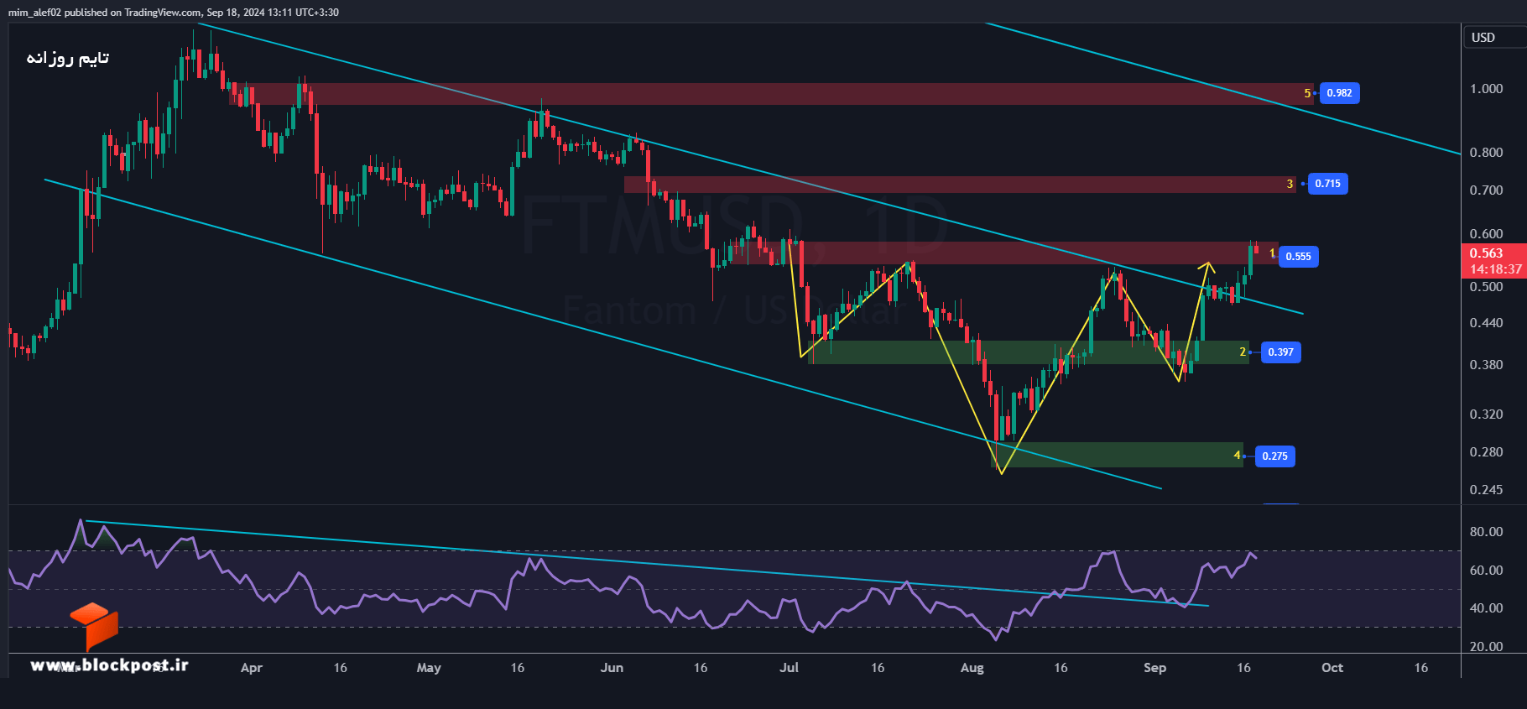The height and width of the screenshot is (709, 1527).
Task: Click the Oct label on time axis
Action: coord(1332,668)
